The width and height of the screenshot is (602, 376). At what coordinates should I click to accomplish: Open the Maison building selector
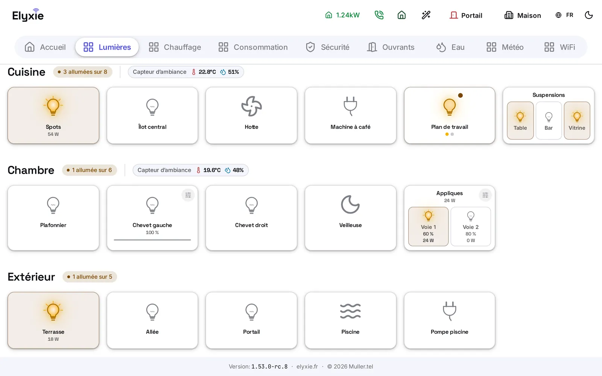point(523,15)
